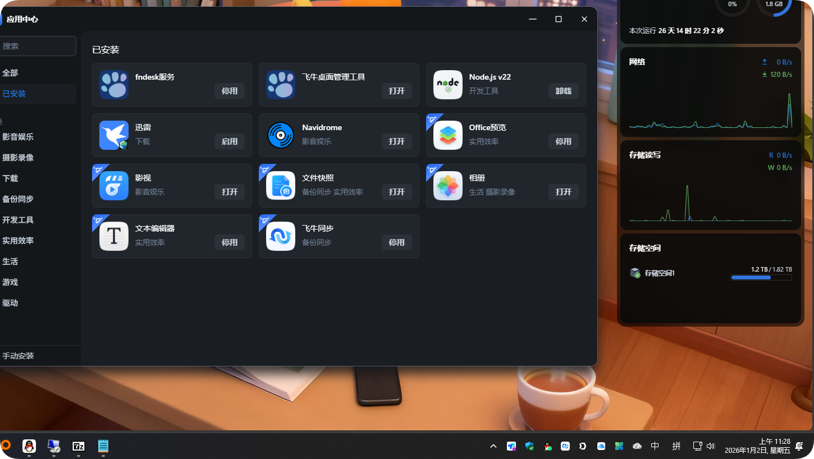The width and height of the screenshot is (814, 459).
Task: Click the 存储读写 activity graph
Action: coord(711,203)
